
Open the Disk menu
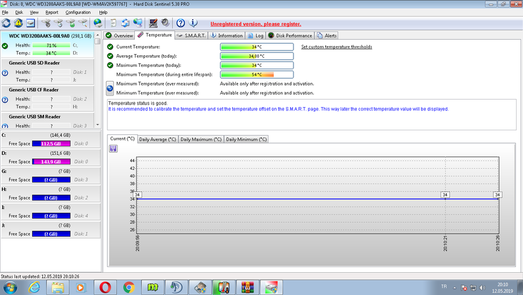[x=19, y=12]
